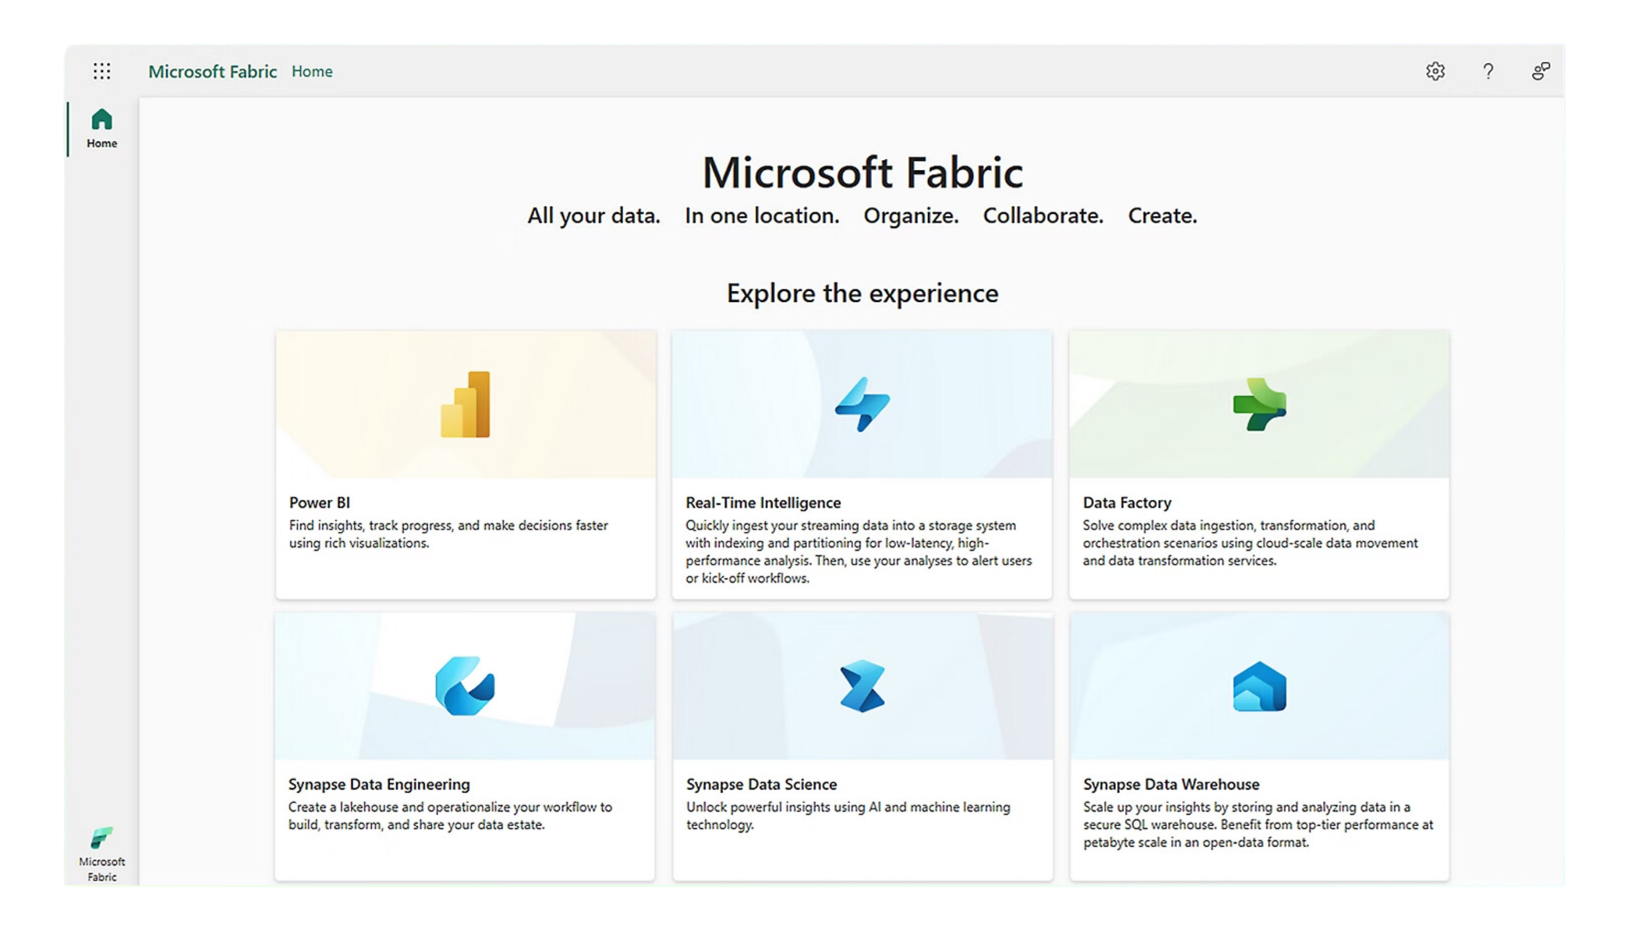Image resolution: width=1629 pixels, height=931 pixels.
Task: Open the Power BI card title
Action: tap(319, 503)
